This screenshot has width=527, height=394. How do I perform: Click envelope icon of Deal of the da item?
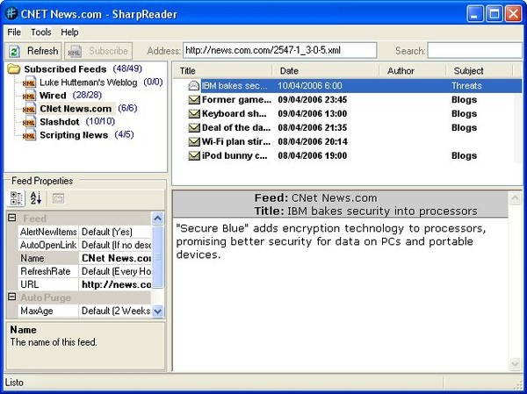click(x=194, y=128)
